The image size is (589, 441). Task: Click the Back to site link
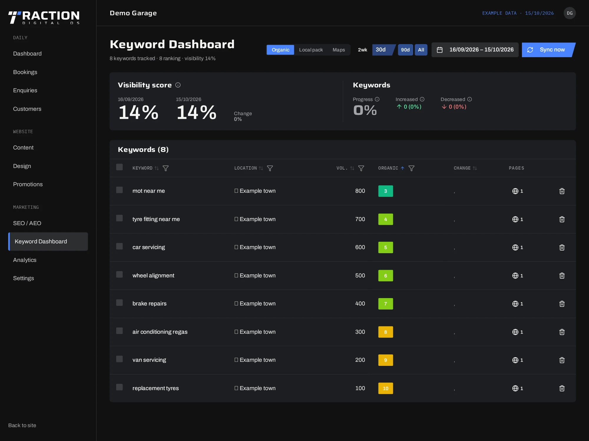point(22,425)
